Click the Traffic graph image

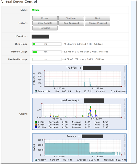tap(79, 80)
